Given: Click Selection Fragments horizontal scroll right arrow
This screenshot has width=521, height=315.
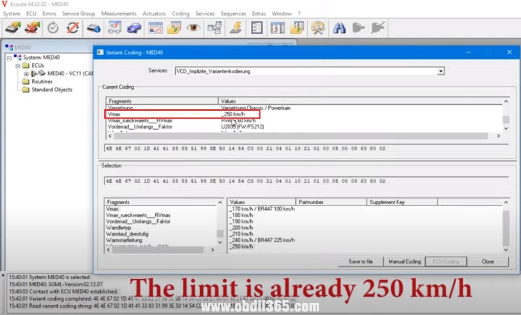Looking at the screenshot, I should pos(212,250).
